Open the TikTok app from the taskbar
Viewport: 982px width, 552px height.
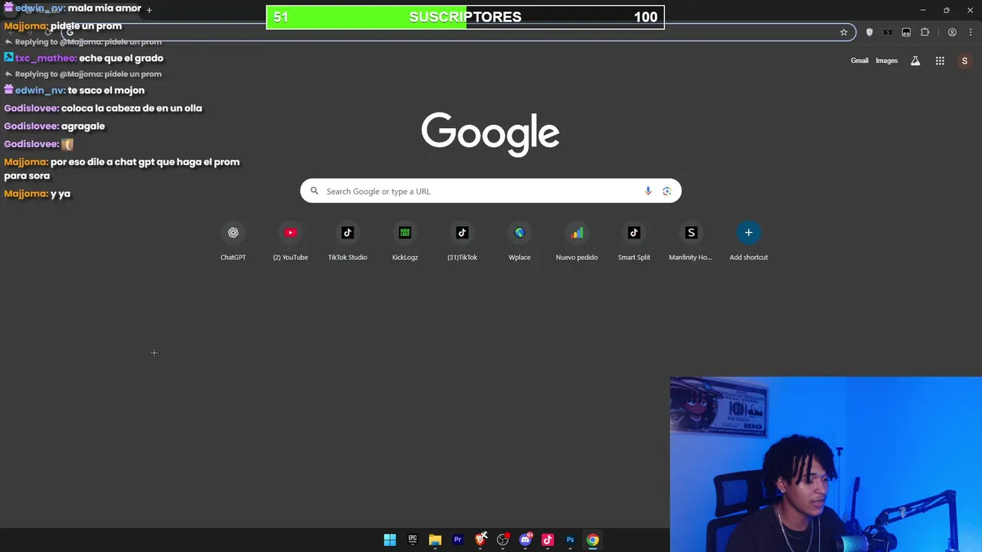548,540
